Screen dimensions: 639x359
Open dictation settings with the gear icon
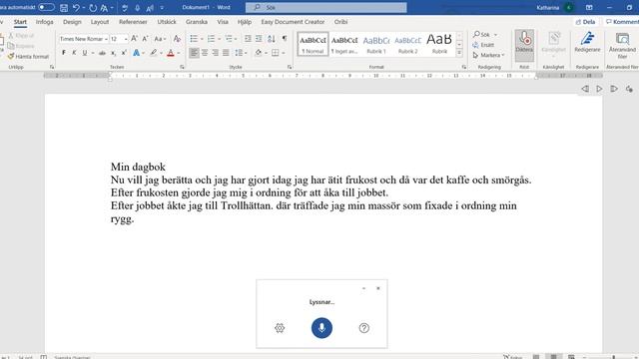point(280,328)
